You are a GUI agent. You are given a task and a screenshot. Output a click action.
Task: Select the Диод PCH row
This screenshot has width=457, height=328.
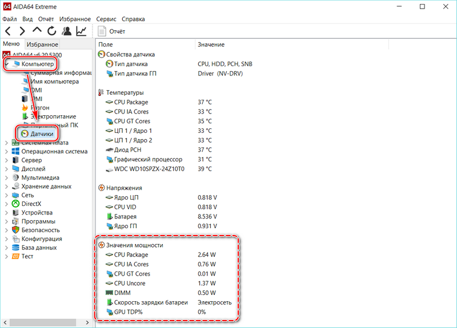[x=127, y=150]
